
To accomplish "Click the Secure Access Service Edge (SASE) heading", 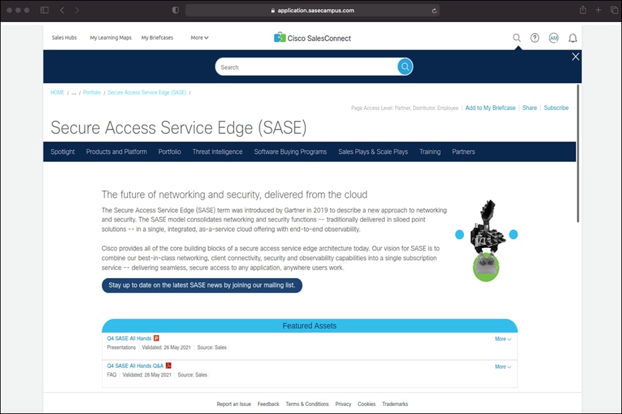I will 179,128.
